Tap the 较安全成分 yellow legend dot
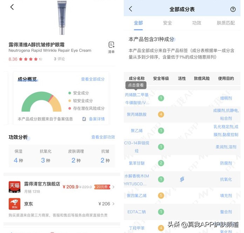 point(70,101)
